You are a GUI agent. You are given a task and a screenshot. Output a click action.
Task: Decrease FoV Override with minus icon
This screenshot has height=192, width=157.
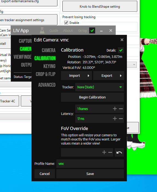pos(110,153)
